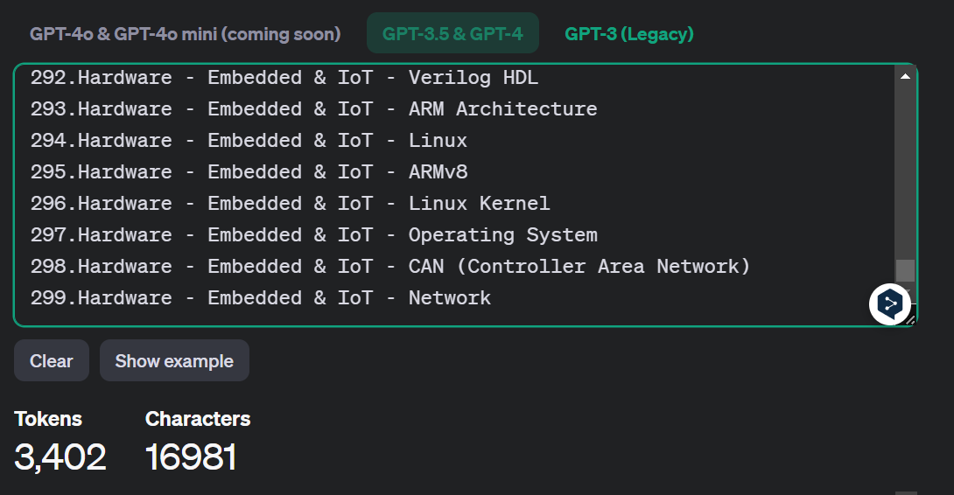Open the GPT-3 (Legacy) tab
954x495 pixels.
coord(629,33)
